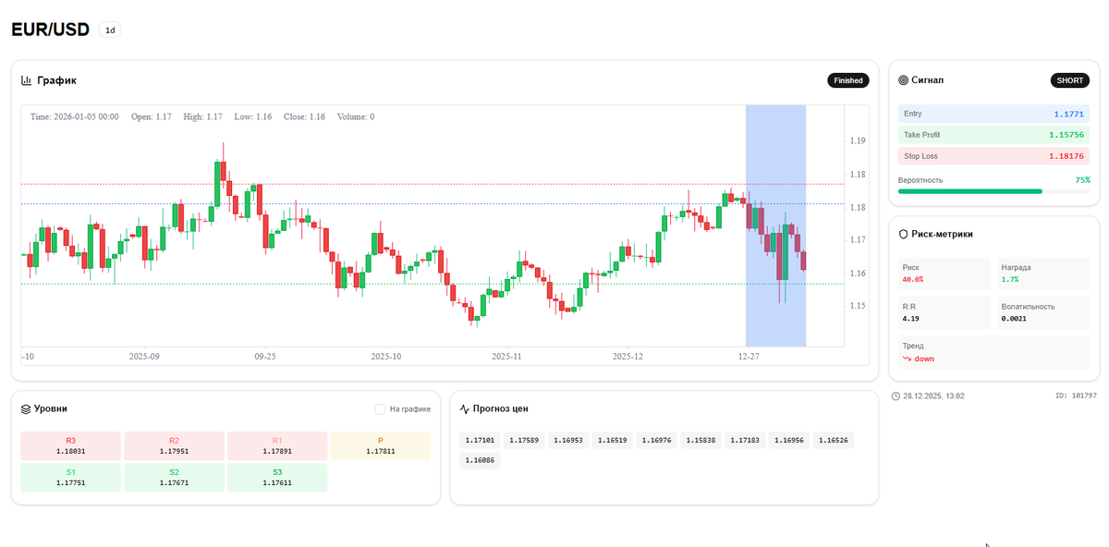Click the highlighted blue forecast zone on chart
This screenshot has width=1109, height=547.
click(775, 225)
